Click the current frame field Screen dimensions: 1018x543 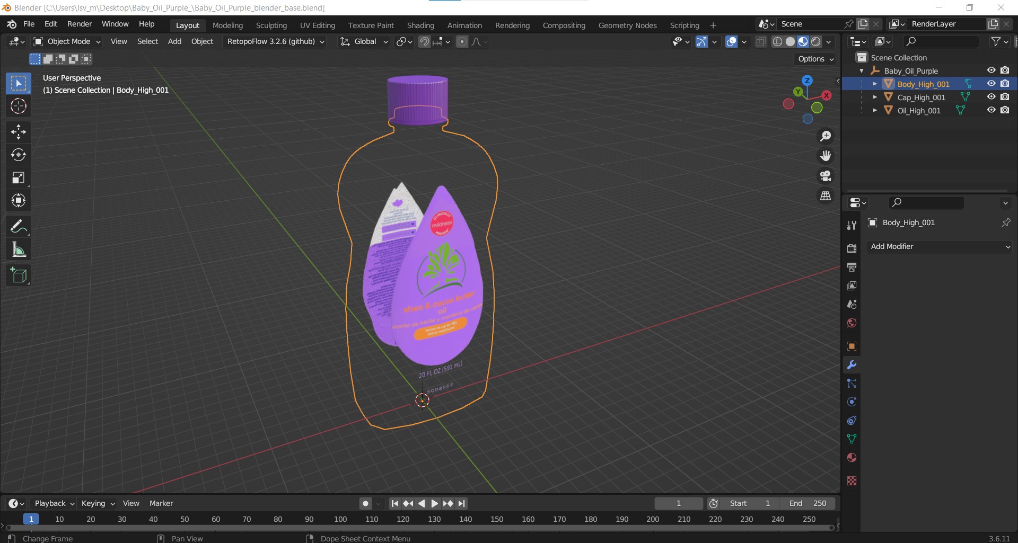679,503
